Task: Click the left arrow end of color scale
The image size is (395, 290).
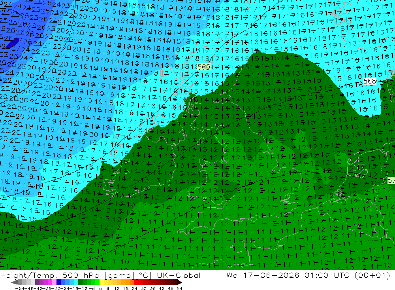Action: pos(14,282)
